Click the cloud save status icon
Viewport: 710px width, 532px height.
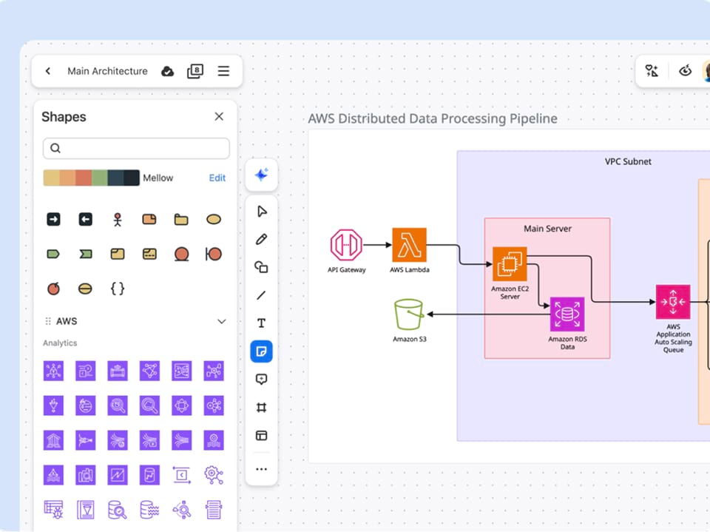[168, 71]
